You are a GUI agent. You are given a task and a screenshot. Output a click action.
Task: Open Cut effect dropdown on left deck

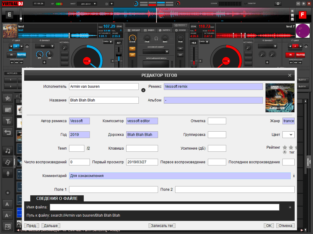coord(45,46)
